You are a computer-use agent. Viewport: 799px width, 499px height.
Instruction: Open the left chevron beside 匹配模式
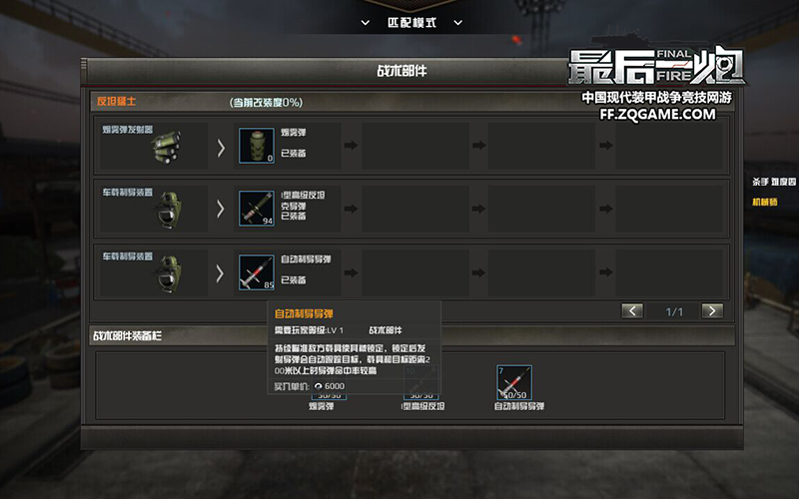click(x=366, y=23)
